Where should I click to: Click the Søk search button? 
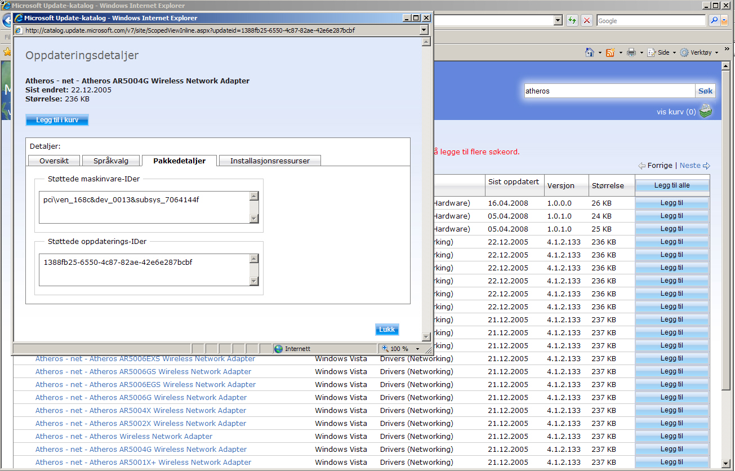[705, 91]
